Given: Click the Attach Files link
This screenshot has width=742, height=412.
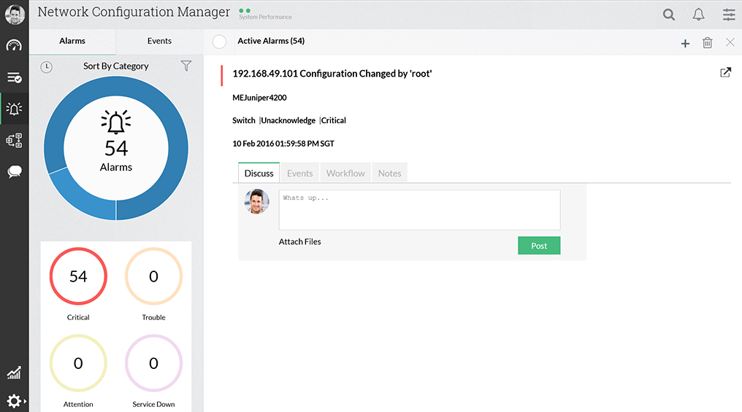Looking at the screenshot, I should tap(299, 241).
